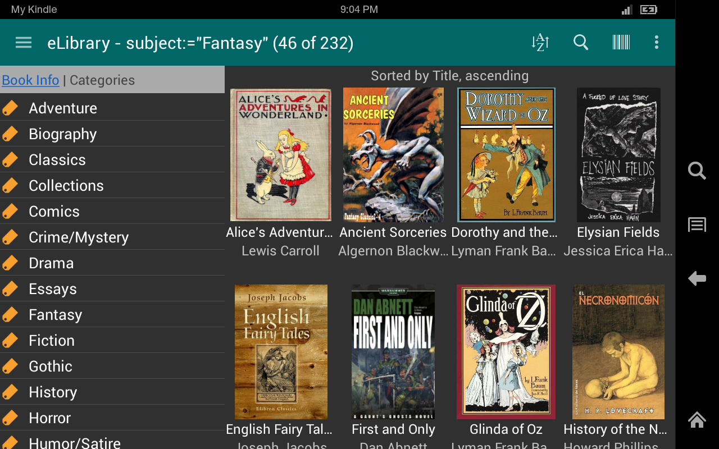Tap the clock in the status bar
Image resolution: width=719 pixels, height=449 pixels.
(359, 9)
